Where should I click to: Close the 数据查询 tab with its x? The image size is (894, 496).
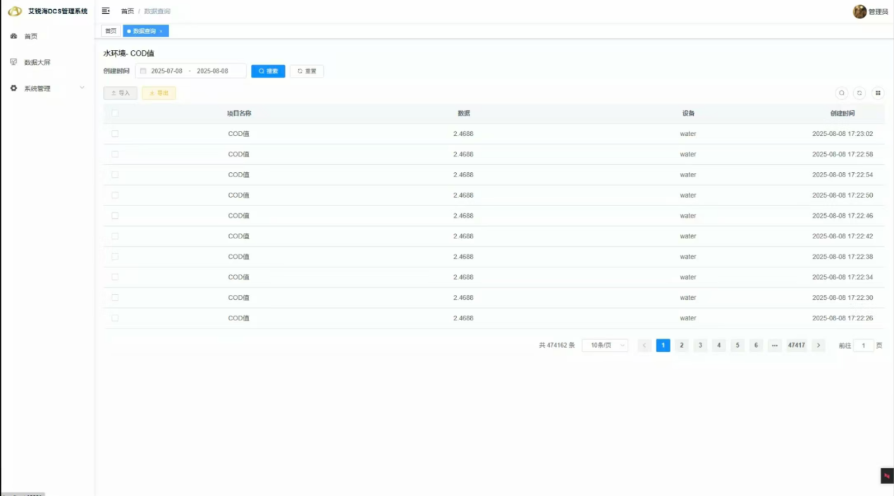click(161, 31)
